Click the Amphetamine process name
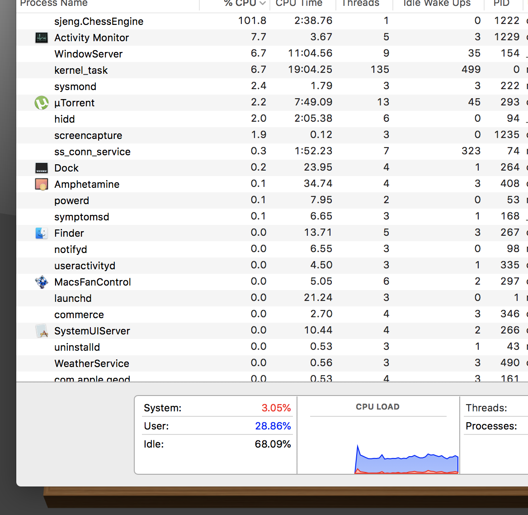The height and width of the screenshot is (515, 528). (x=87, y=184)
